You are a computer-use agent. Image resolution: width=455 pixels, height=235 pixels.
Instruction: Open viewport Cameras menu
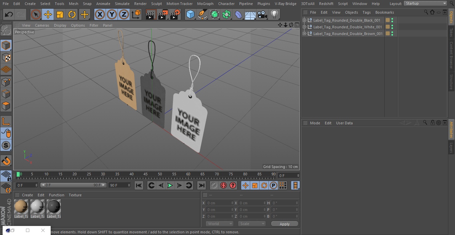42,25
